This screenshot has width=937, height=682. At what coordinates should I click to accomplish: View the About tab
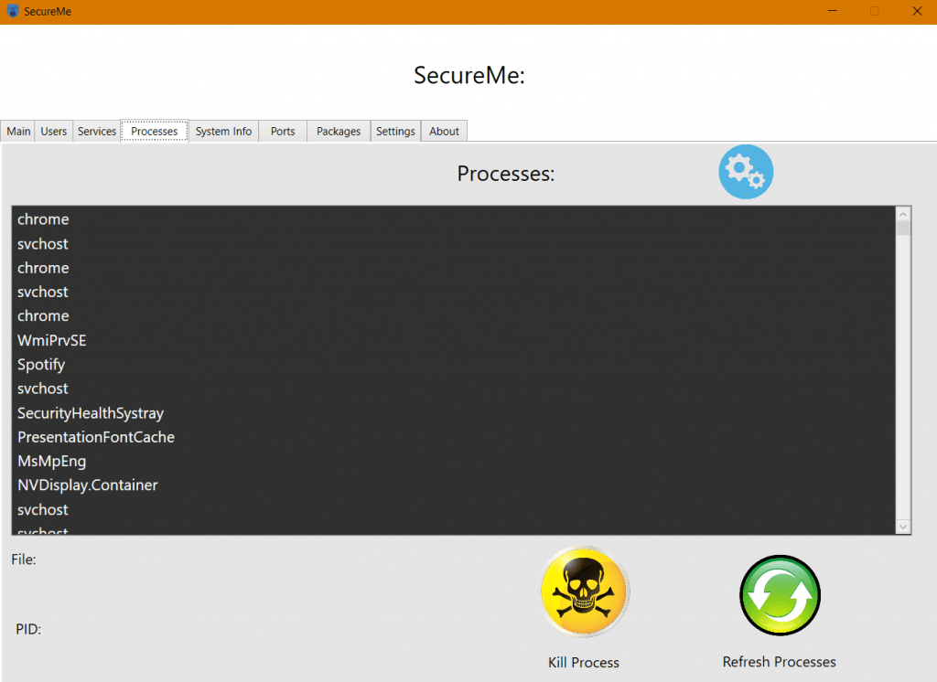point(444,131)
